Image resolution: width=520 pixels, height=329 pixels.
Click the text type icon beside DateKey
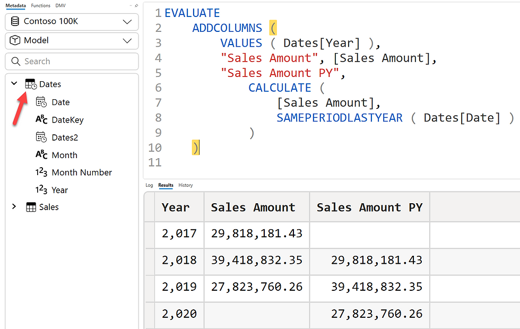(x=41, y=119)
